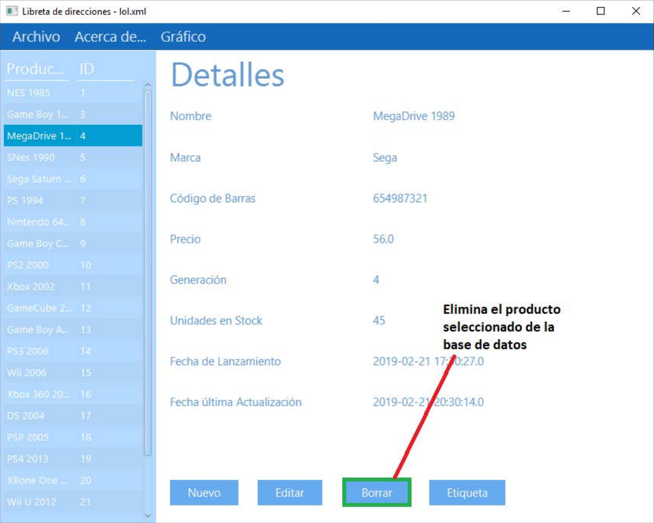Screen dimensions: 654x523
Task: Select the NES 1985 row
Action: click(x=73, y=92)
